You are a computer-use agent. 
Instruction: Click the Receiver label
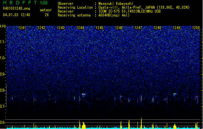point(66,11)
